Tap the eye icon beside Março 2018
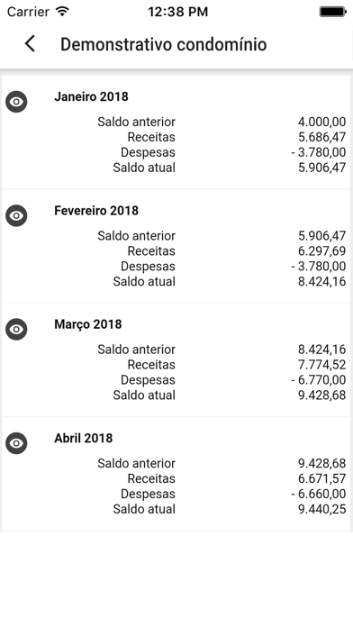Image resolution: width=353 pixels, height=627 pixels. point(16,329)
